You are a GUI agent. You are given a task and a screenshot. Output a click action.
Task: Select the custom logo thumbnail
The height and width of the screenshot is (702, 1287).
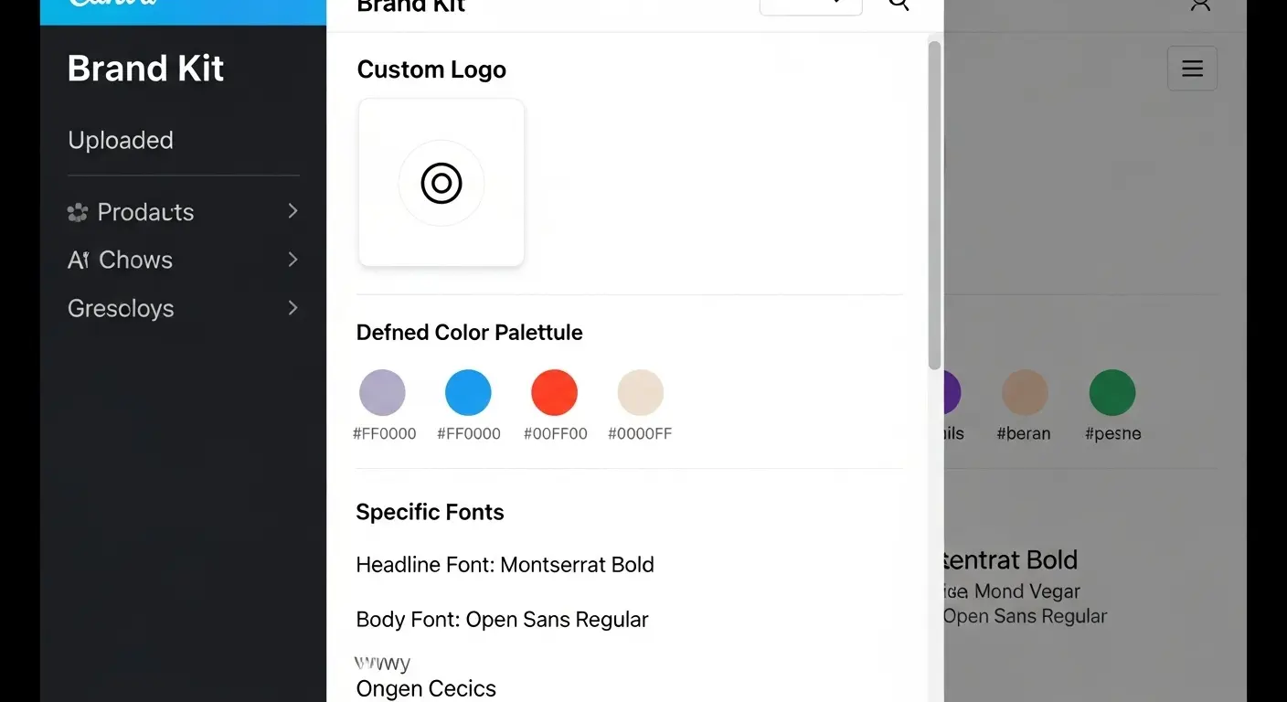(441, 183)
